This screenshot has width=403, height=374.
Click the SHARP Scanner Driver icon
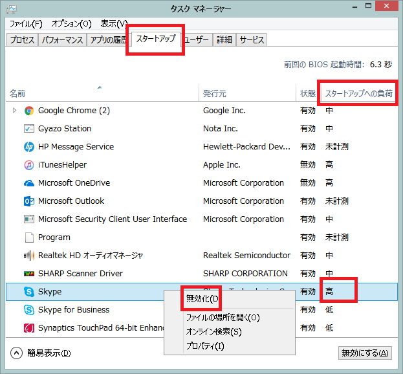tap(29, 274)
